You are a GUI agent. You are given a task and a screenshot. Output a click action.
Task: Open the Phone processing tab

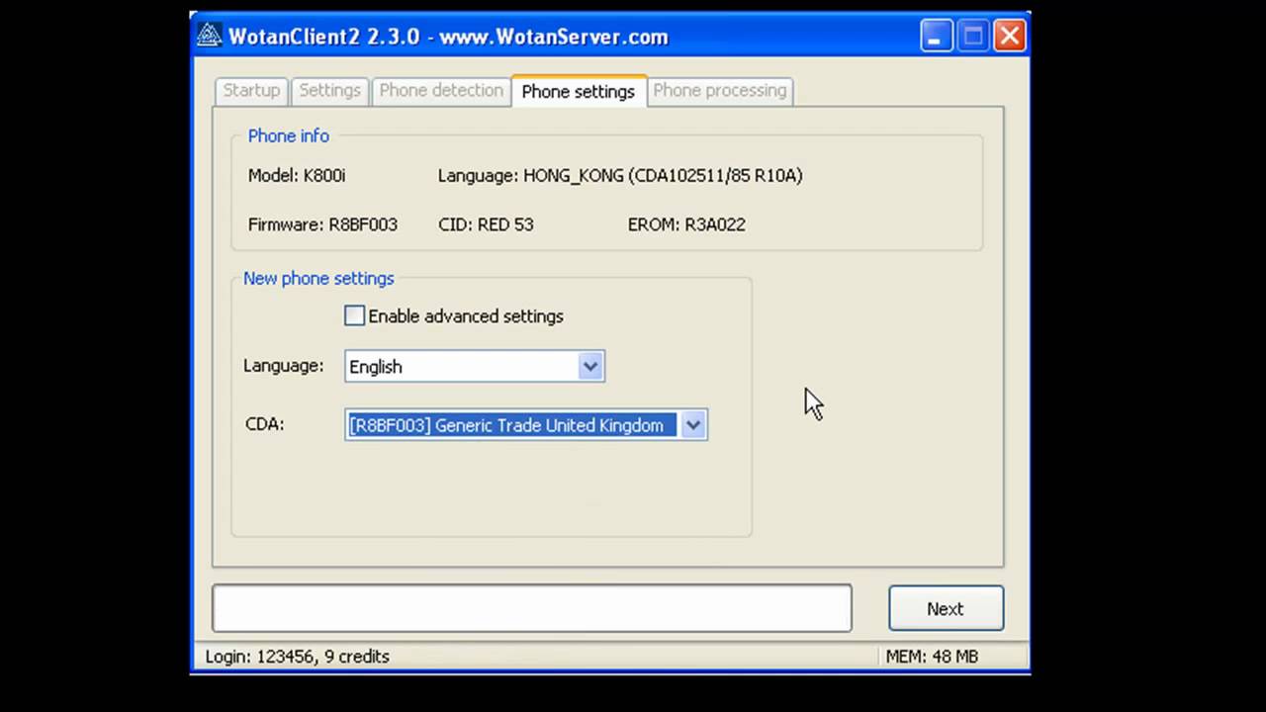[720, 90]
